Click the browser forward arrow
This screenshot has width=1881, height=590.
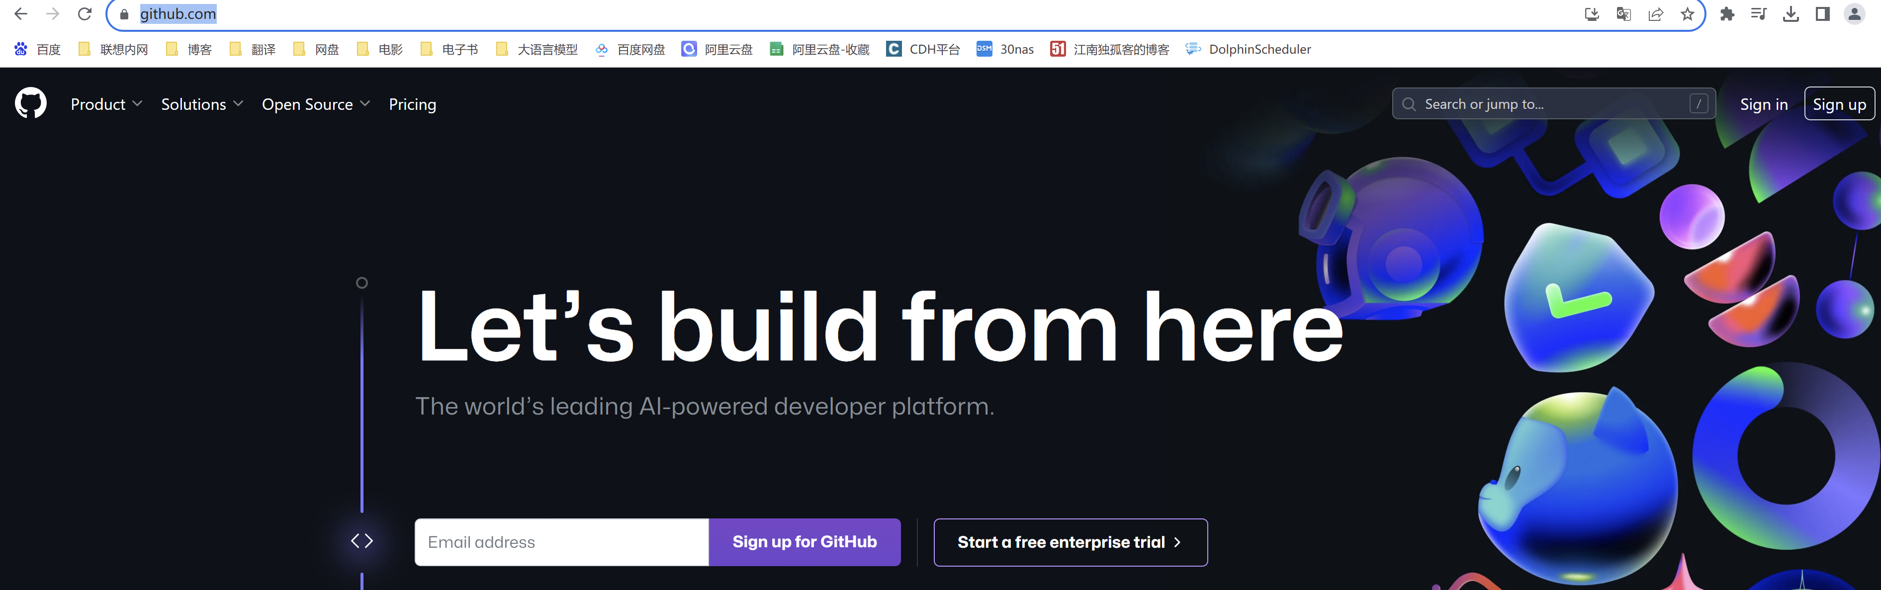[x=53, y=14]
